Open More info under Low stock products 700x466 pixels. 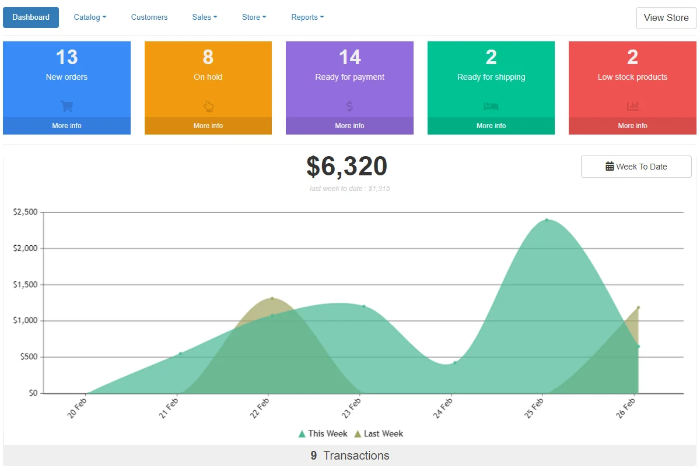(x=633, y=126)
